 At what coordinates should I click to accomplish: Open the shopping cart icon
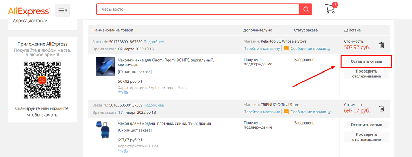(331, 8)
